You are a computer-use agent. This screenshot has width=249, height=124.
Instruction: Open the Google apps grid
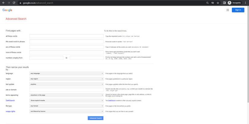(228, 10)
